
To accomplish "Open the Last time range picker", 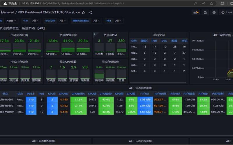I will click(227, 12).
